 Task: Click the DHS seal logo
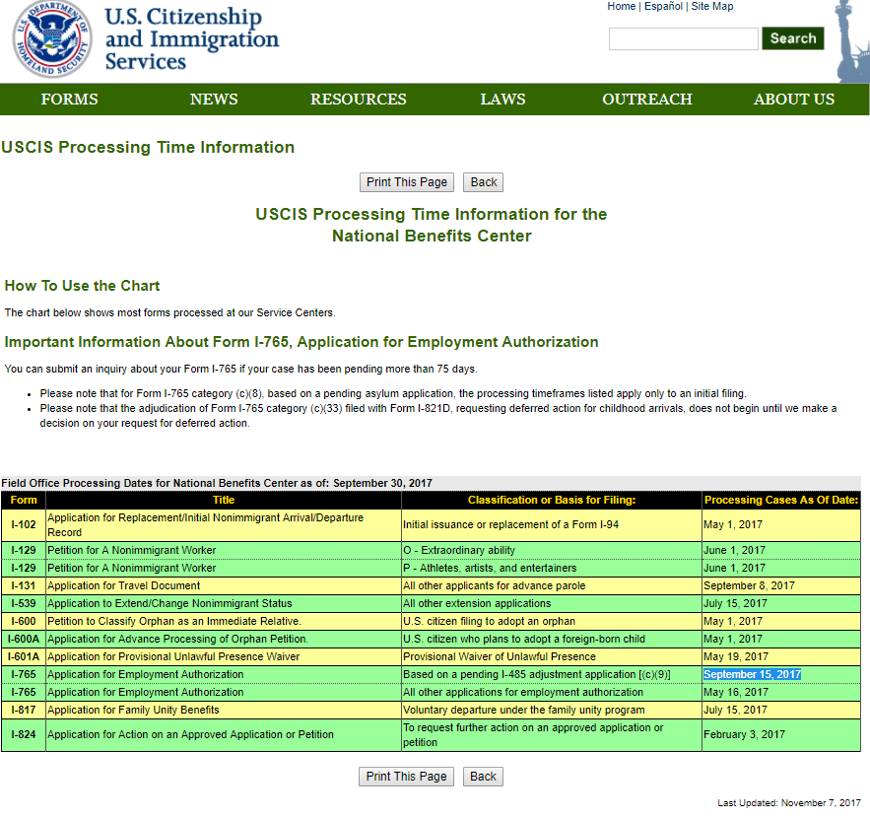tap(52, 38)
